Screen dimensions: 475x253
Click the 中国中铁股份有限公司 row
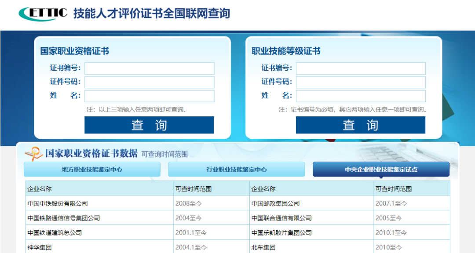[100, 203]
